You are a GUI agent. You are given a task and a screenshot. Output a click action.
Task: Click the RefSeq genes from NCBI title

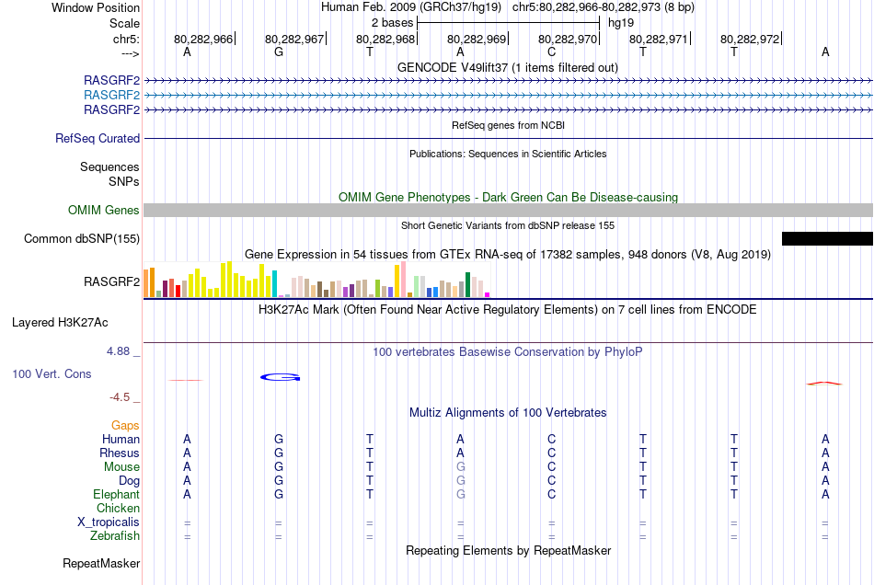[x=509, y=125]
